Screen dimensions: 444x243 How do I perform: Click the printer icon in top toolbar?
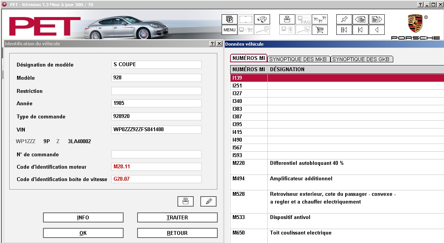[287, 19]
